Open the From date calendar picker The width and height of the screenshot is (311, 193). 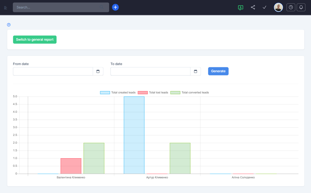tap(98, 71)
